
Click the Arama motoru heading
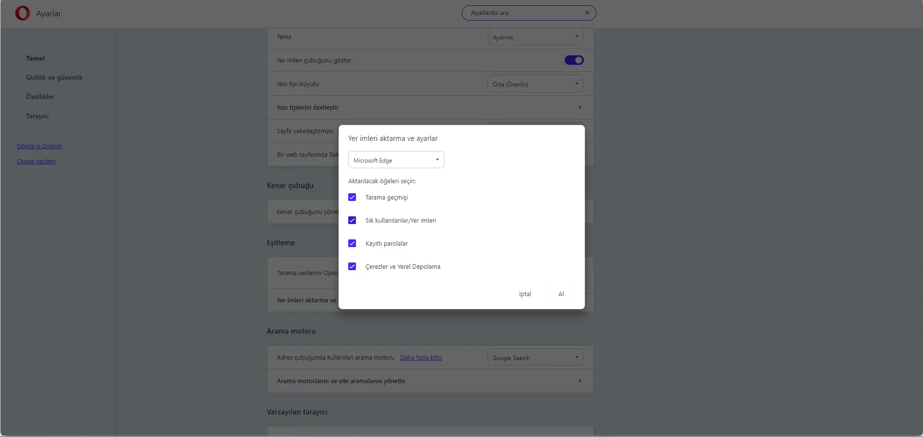pyautogui.click(x=291, y=331)
